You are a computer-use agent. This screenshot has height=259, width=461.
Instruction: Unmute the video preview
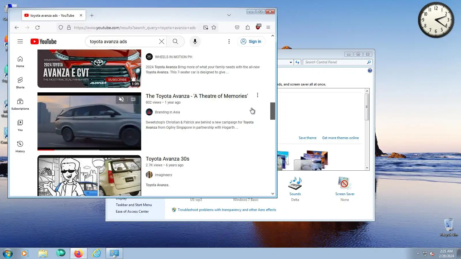pyautogui.click(x=121, y=99)
